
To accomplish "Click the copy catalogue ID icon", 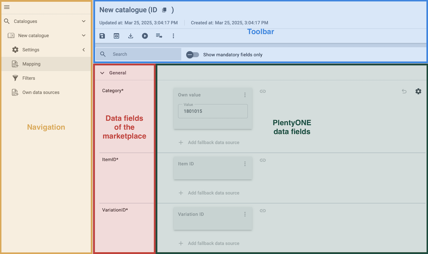I will click(164, 10).
